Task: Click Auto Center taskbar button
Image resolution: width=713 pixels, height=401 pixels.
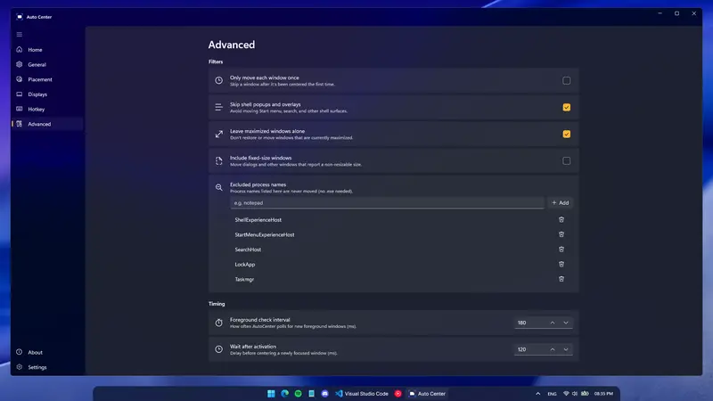Action: point(427,394)
